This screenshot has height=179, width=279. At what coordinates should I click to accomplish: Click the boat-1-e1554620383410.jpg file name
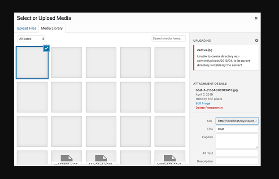(x=217, y=90)
